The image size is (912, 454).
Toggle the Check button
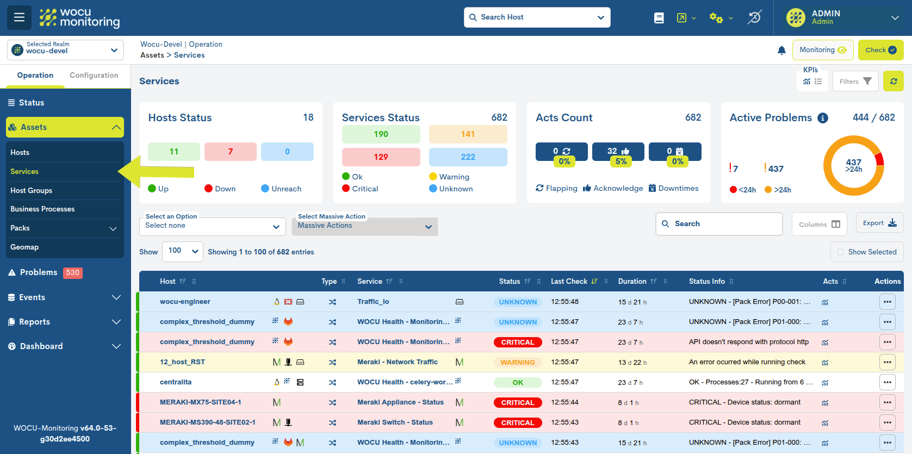point(881,50)
